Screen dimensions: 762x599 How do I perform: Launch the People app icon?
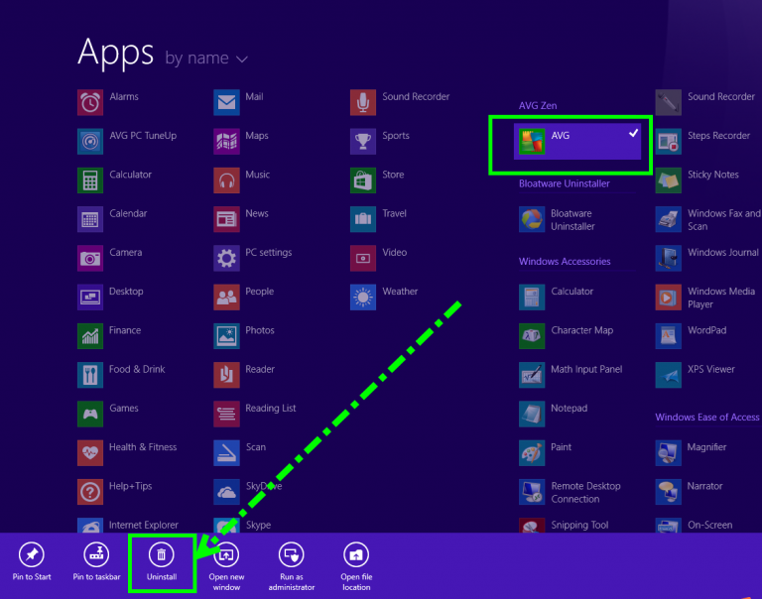click(x=226, y=297)
